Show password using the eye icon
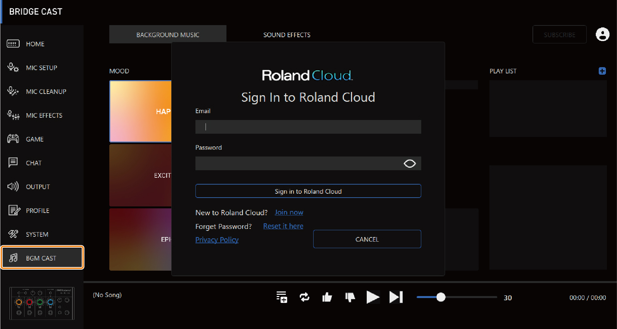 (410, 163)
